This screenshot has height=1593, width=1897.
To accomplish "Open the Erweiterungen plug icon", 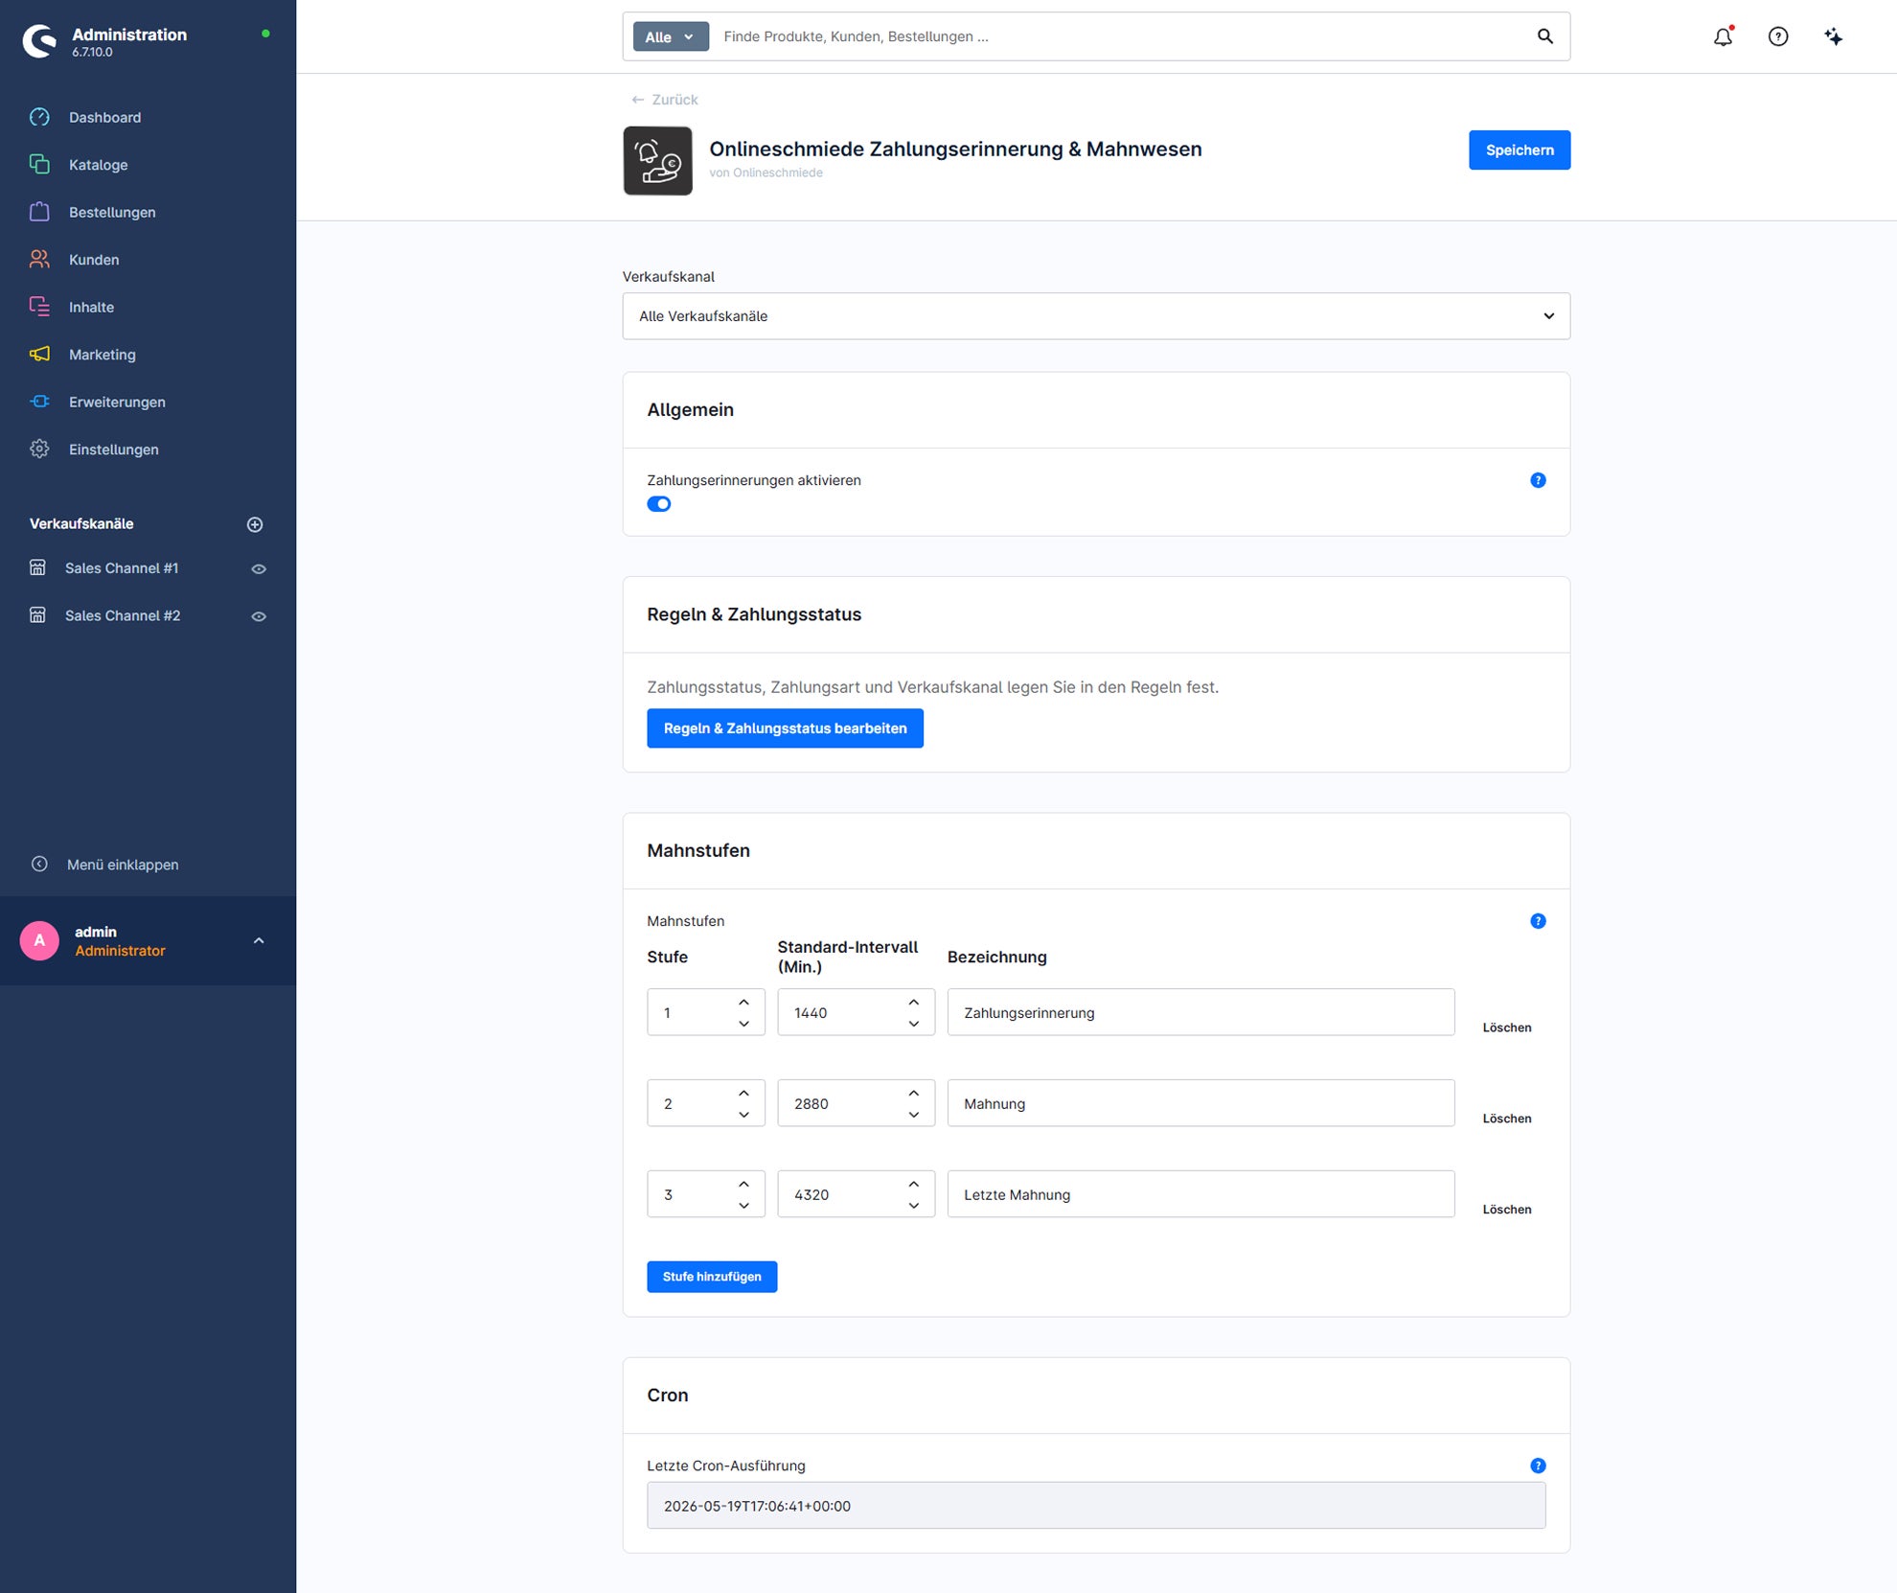I will [39, 402].
